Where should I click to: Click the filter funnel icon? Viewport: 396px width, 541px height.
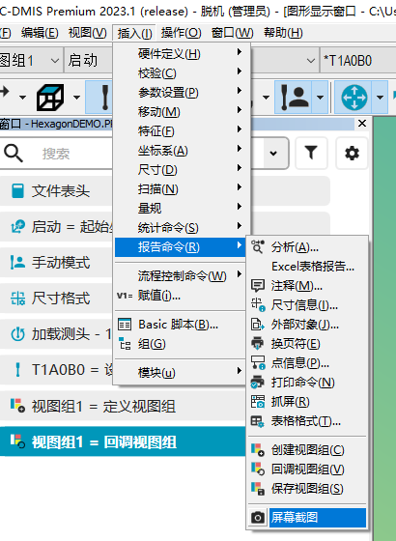(311, 153)
